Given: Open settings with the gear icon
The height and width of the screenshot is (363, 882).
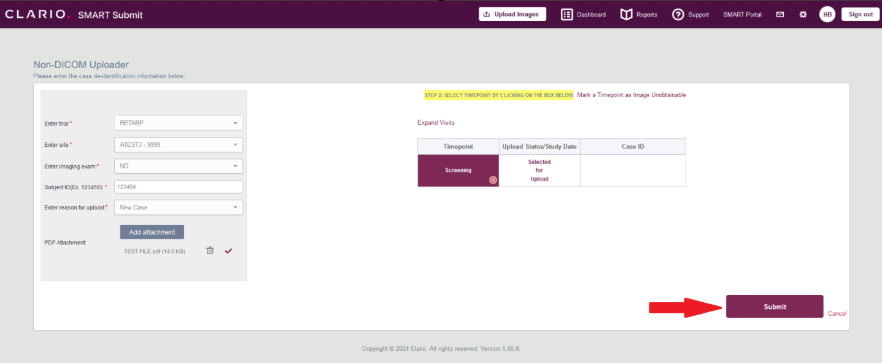Looking at the screenshot, I should [803, 14].
